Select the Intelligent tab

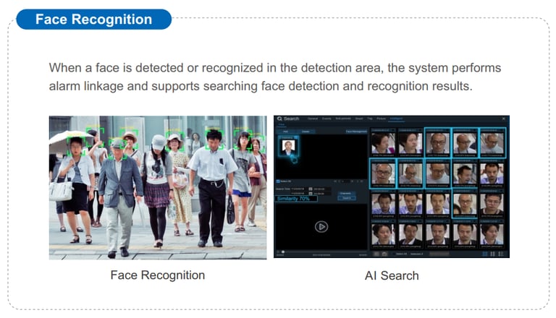(396, 119)
